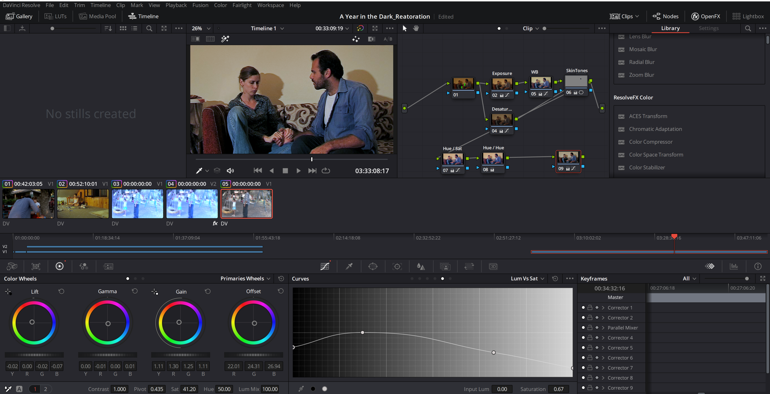
Task: Toggle lock on Corrector 2 keyframe track
Action: [x=590, y=317]
